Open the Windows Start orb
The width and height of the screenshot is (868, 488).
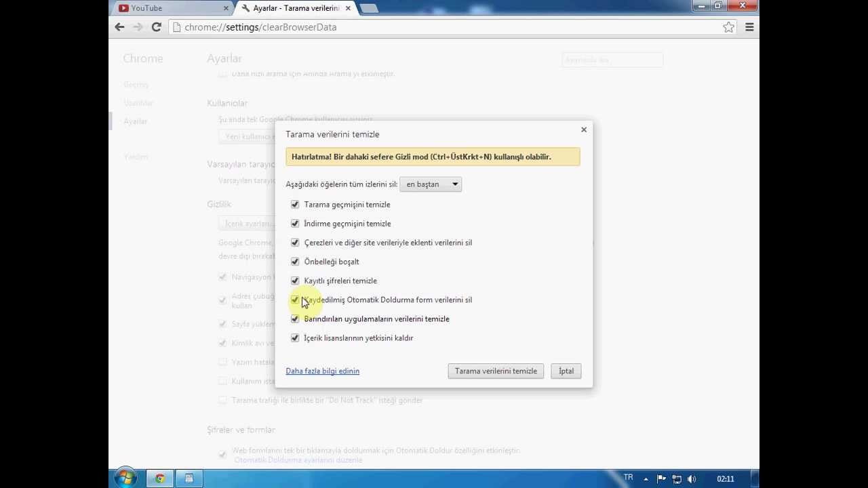click(x=125, y=478)
